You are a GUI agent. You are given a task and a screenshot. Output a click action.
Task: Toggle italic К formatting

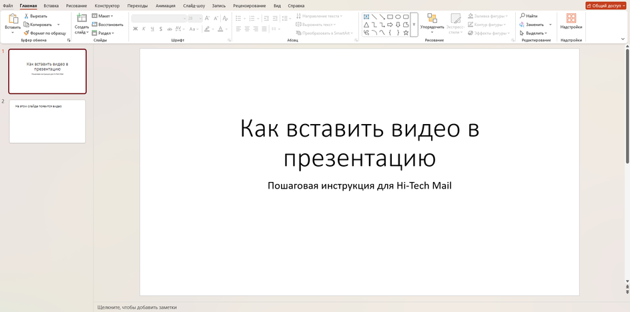144,29
